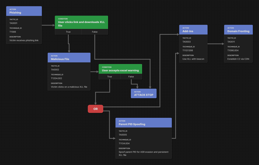
Task: Select the Malicious File node header
Action: coord(69,58)
